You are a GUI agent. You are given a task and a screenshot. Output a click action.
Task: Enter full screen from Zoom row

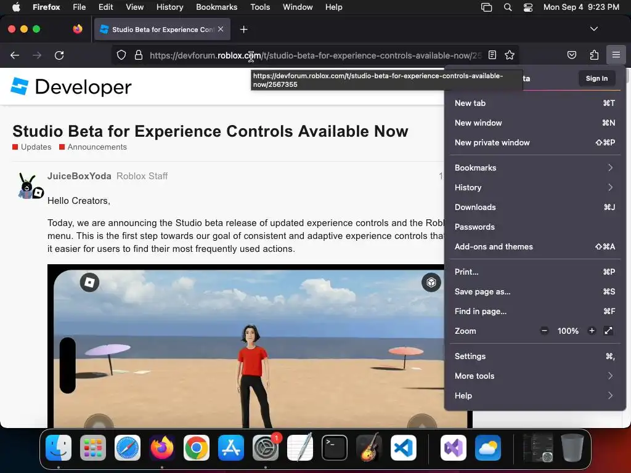tap(608, 331)
